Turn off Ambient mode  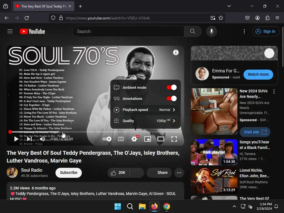point(171,87)
